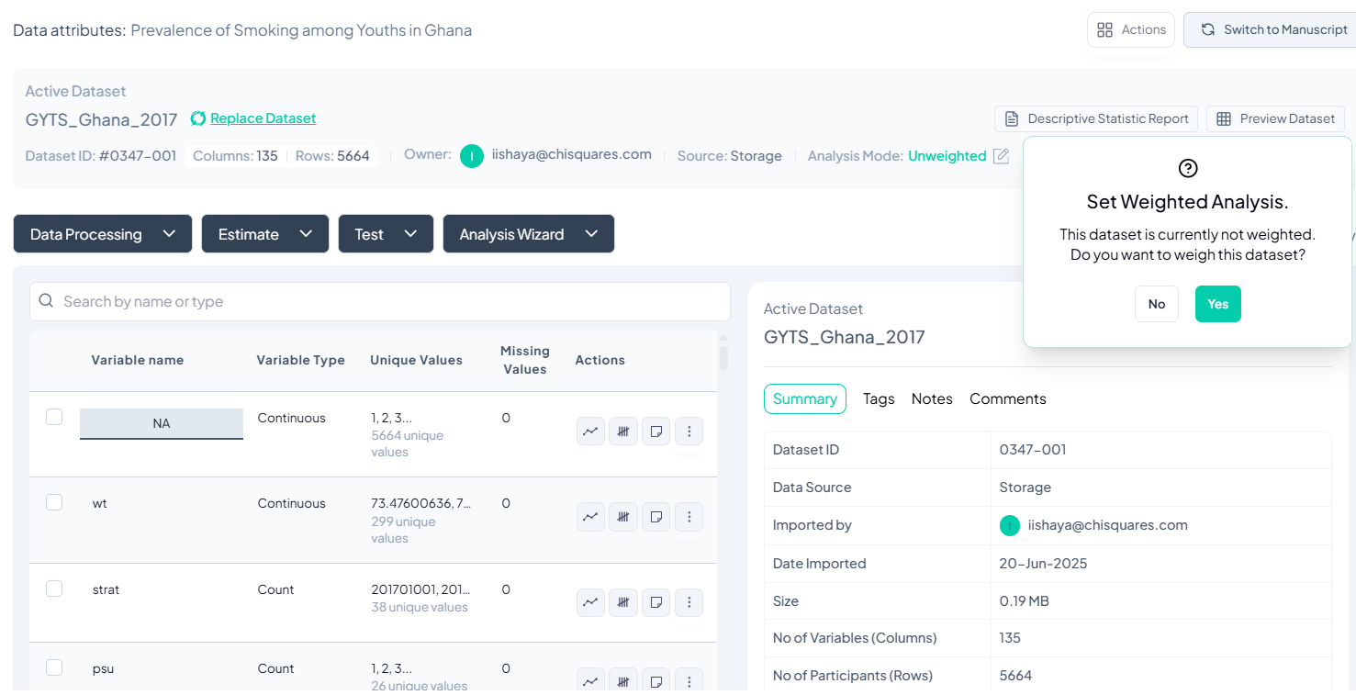1356x695 pixels.
Task: Click the line chart icon for wt variable
Action: (x=590, y=517)
